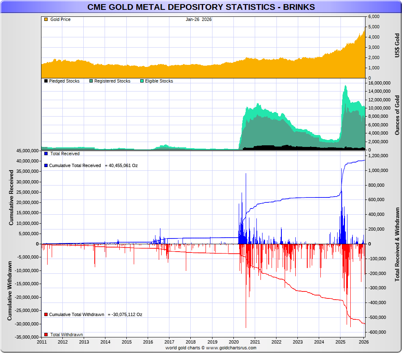
Task: Click the value 40,455,061 Oz
Action: 123,165
